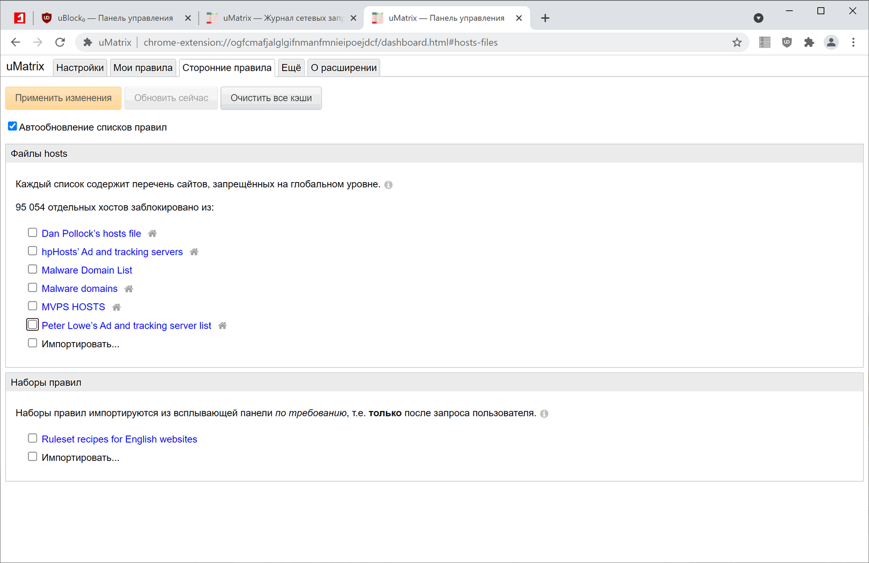Screen dimensions: 869x563
Task: Open the Malware domains link
Action: point(79,289)
